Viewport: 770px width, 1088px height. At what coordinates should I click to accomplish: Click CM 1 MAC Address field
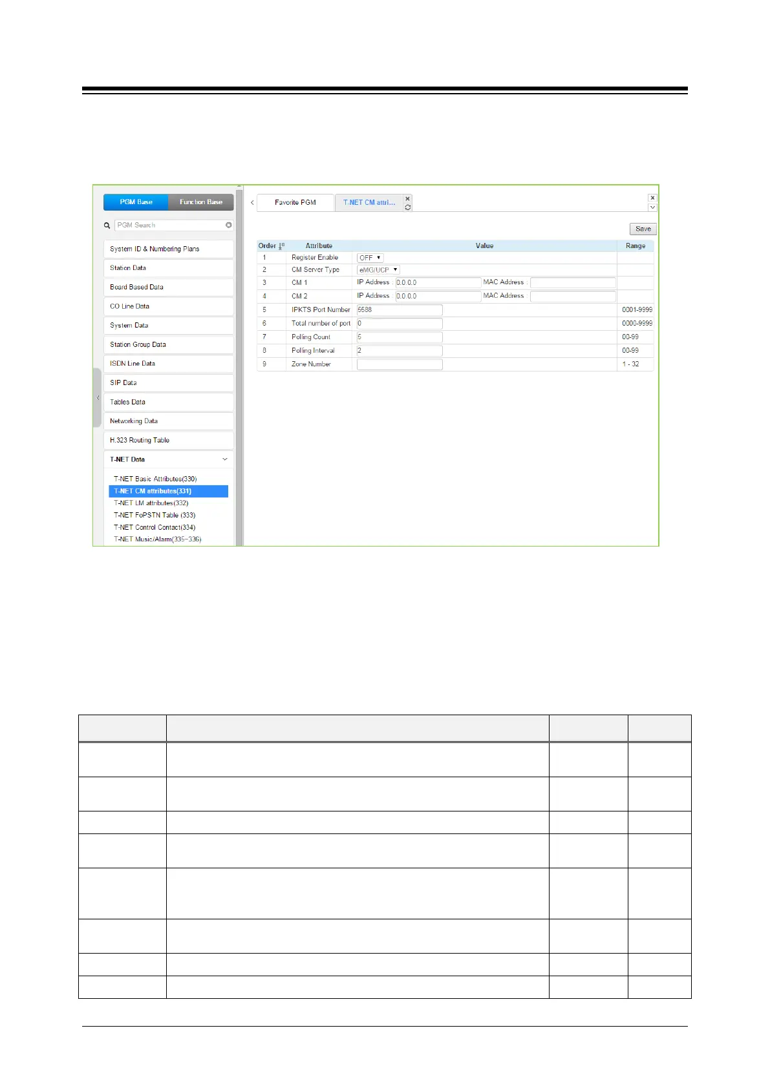pyautogui.click(x=573, y=283)
